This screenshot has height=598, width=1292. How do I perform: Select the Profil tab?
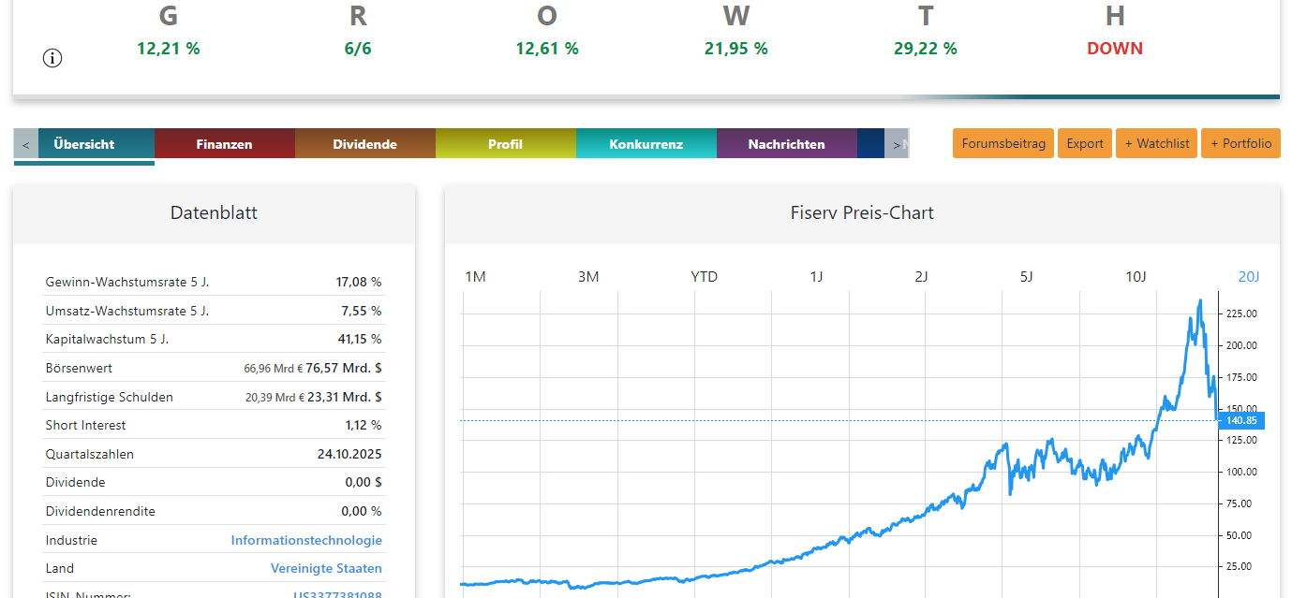506,144
